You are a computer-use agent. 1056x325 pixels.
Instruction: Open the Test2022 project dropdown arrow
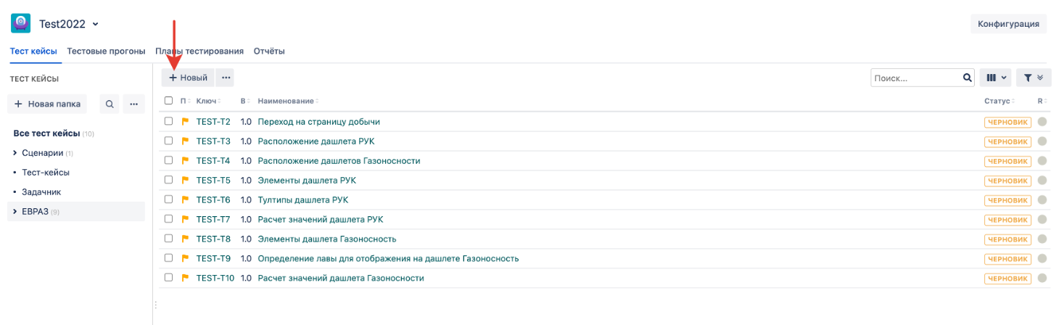[96, 25]
